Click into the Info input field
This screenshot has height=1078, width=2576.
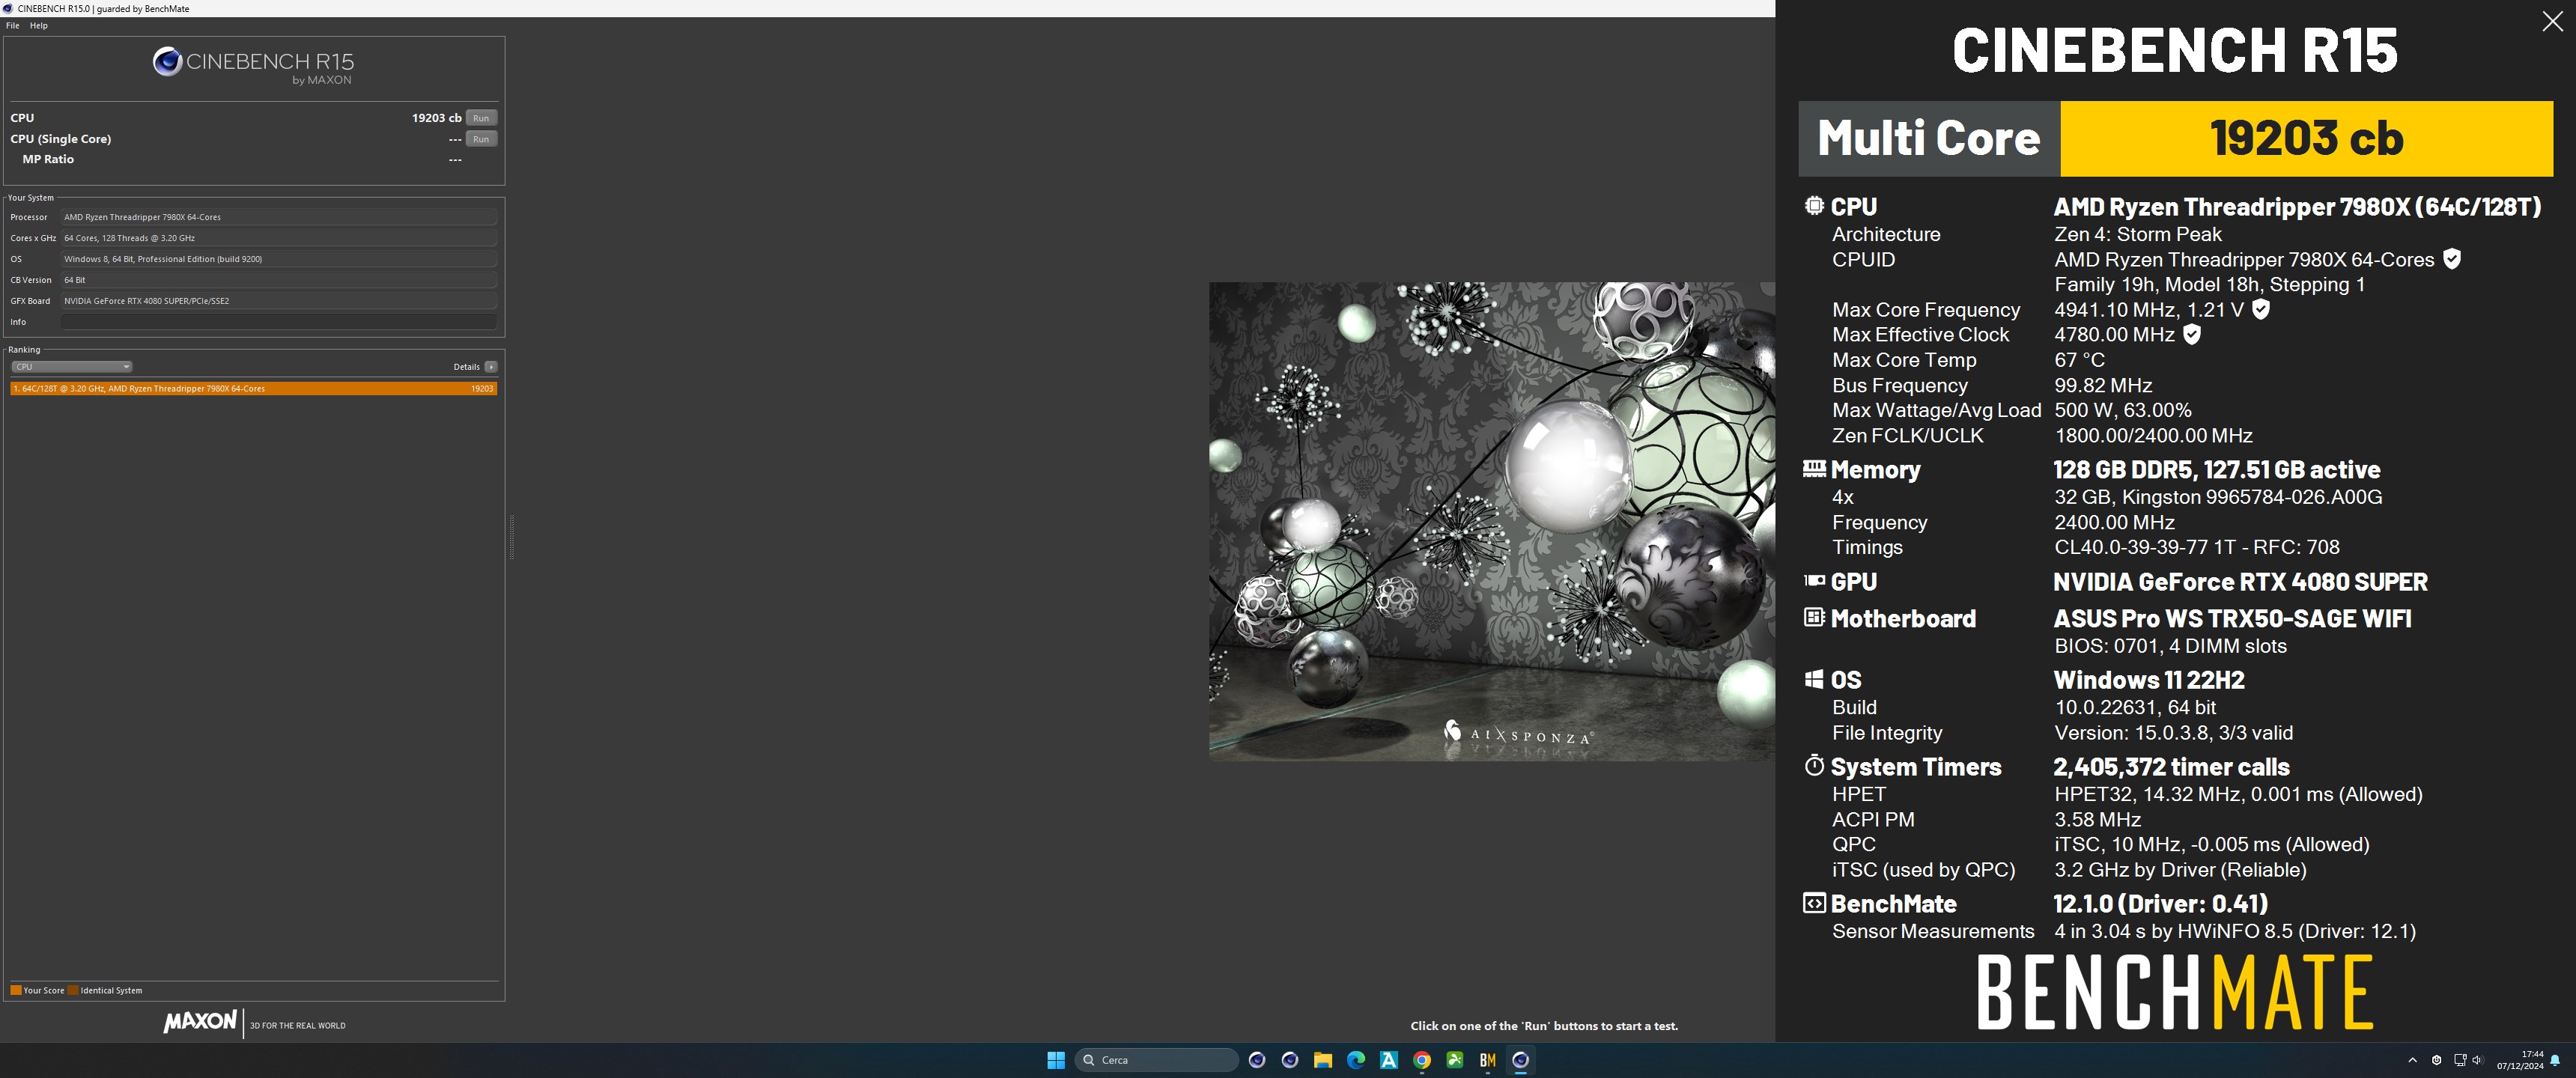coord(279,322)
